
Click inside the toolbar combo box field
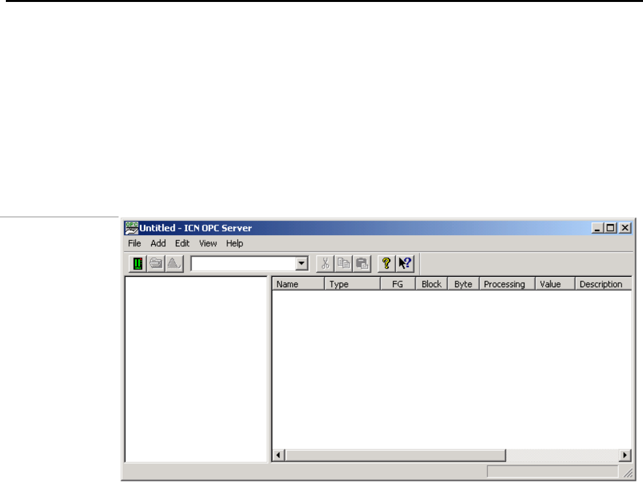(x=243, y=264)
